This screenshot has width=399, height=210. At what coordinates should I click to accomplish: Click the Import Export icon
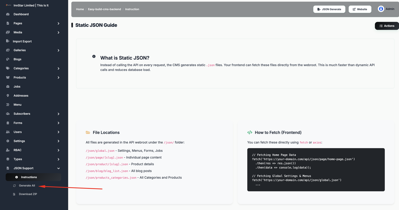(8, 41)
